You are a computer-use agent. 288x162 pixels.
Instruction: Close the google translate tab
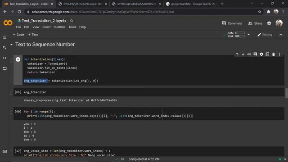coord(213,4)
